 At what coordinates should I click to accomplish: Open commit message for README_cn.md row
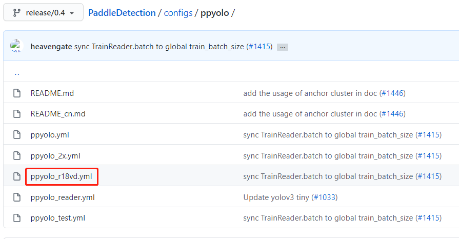[x=310, y=114]
